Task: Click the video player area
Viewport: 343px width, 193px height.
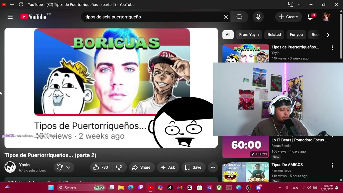Action: (111, 88)
